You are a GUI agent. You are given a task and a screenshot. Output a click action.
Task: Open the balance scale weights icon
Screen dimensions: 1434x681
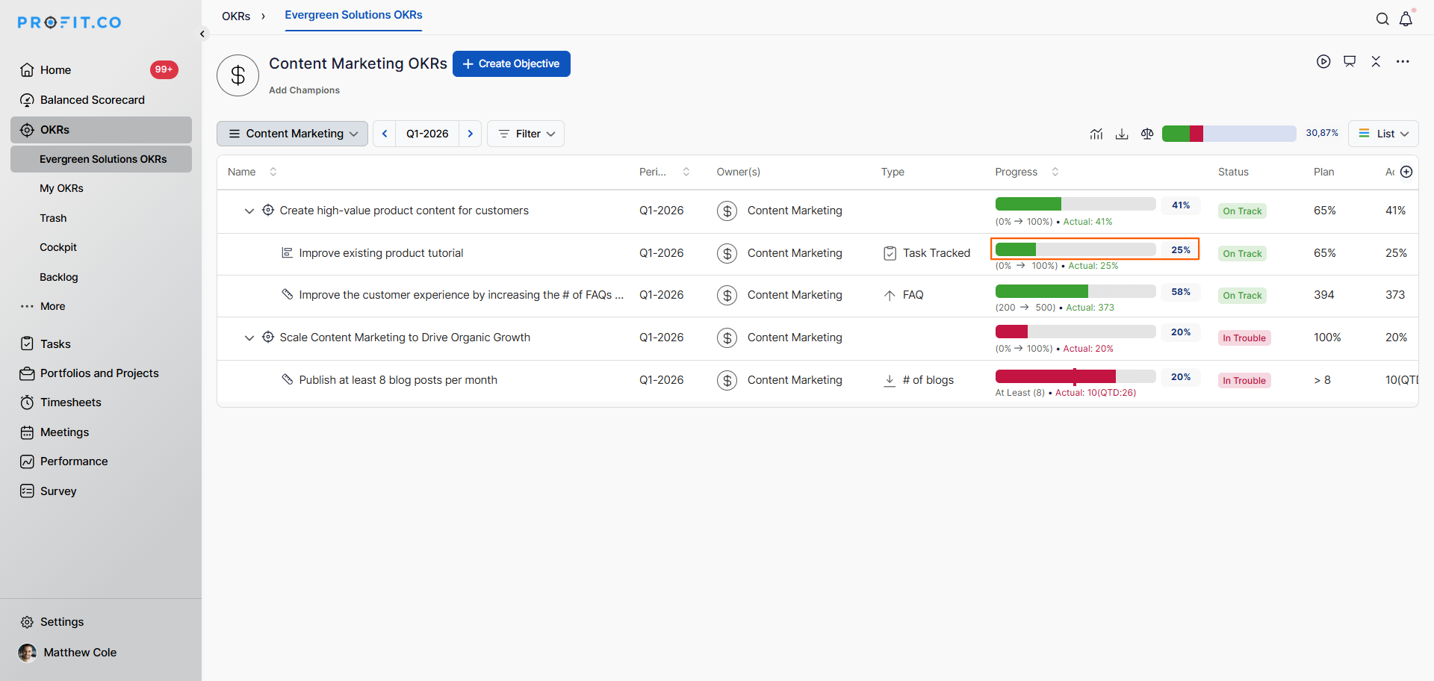[x=1147, y=134]
